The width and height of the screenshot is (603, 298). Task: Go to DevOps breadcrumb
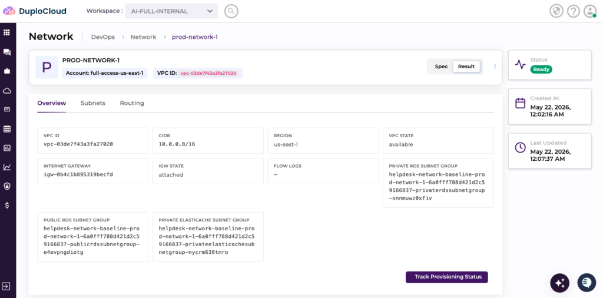pyautogui.click(x=103, y=37)
